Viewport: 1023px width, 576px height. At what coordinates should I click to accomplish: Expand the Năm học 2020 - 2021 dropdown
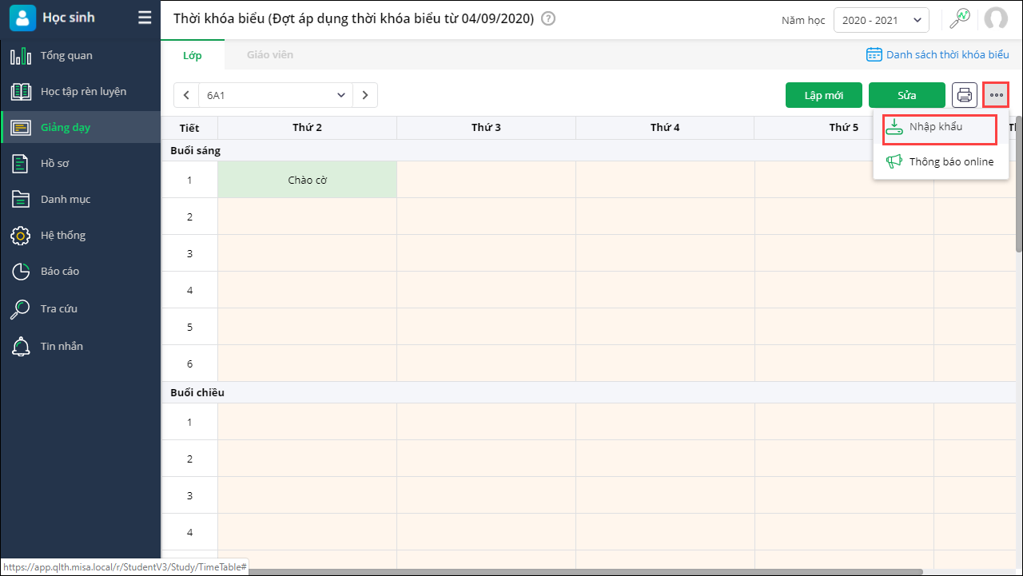(x=881, y=20)
